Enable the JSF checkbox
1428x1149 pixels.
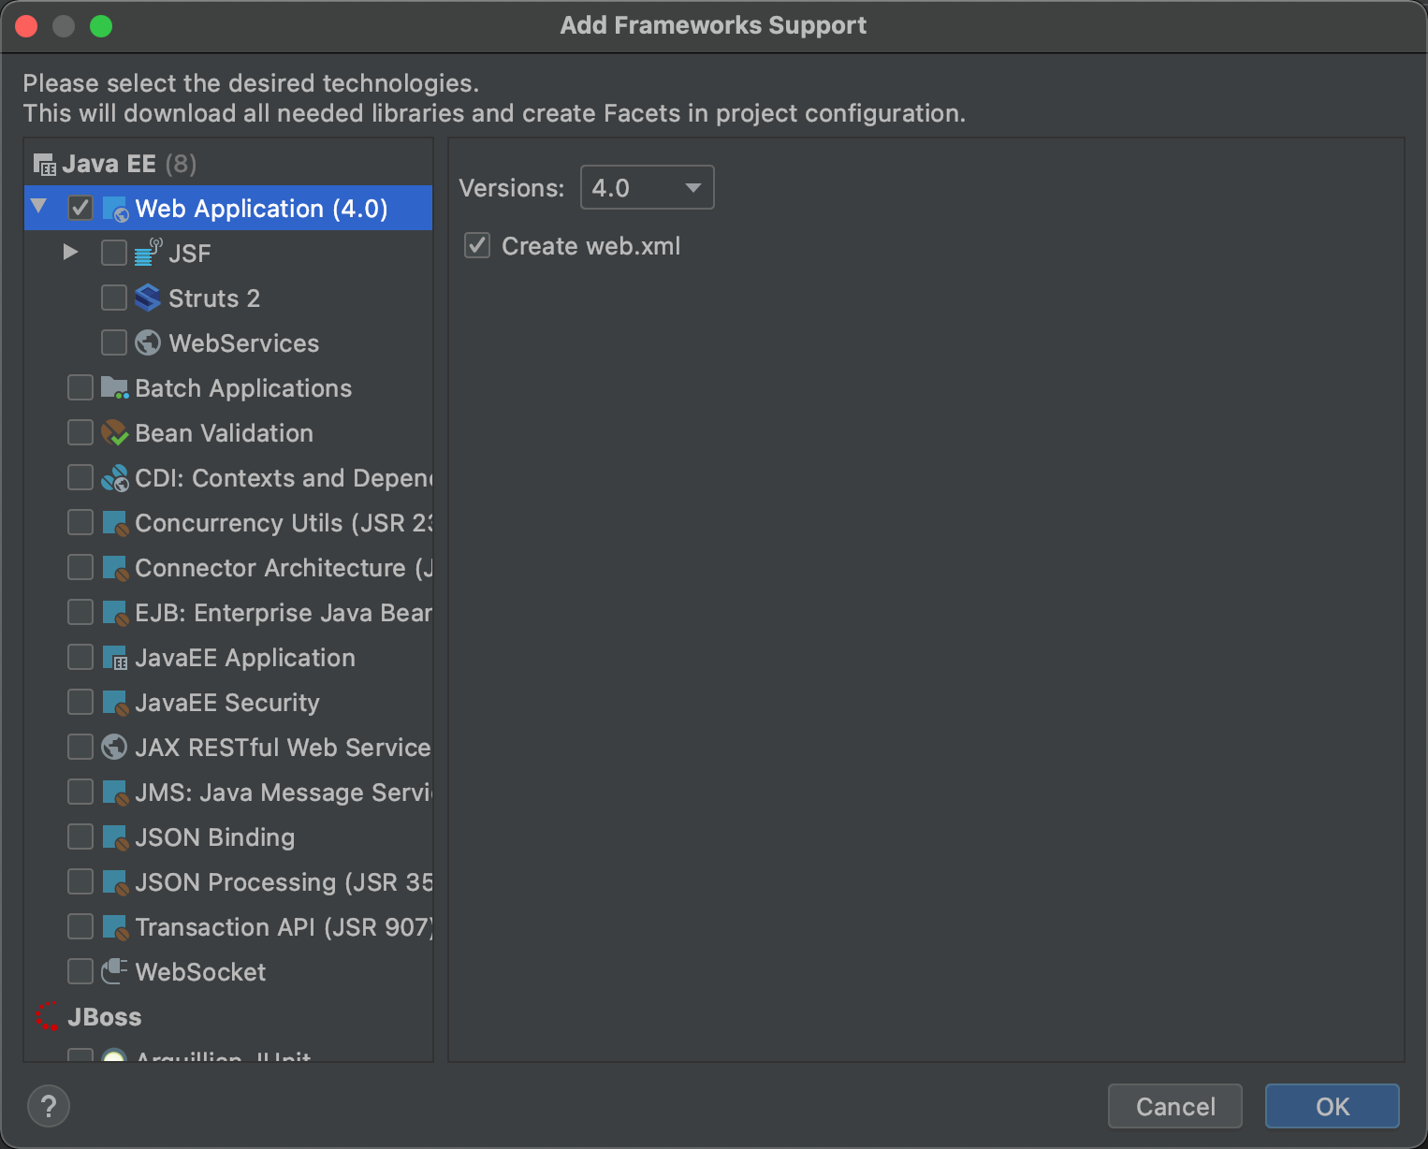coord(114,253)
